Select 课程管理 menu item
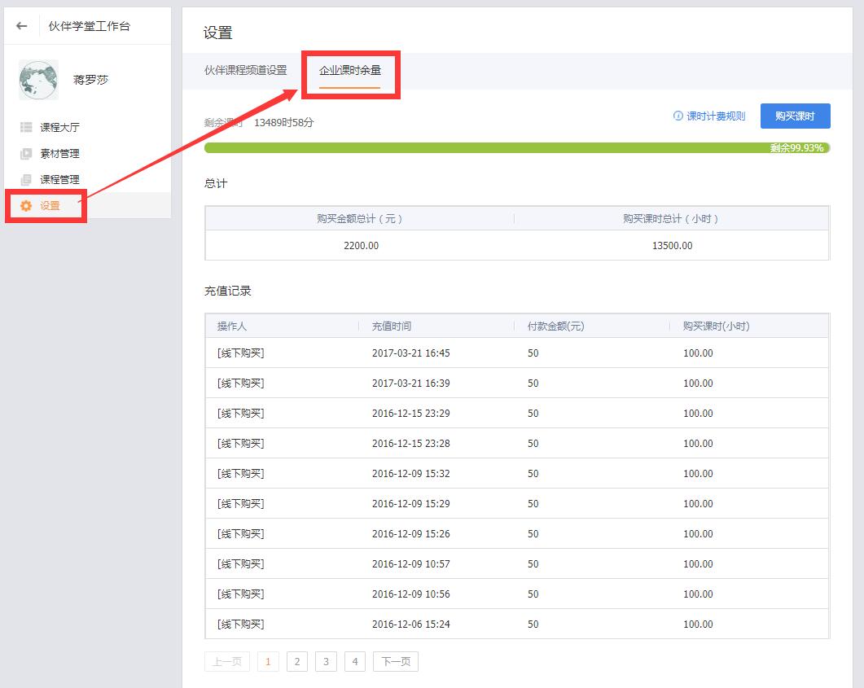Screen dimensions: 864x688 coord(59,180)
